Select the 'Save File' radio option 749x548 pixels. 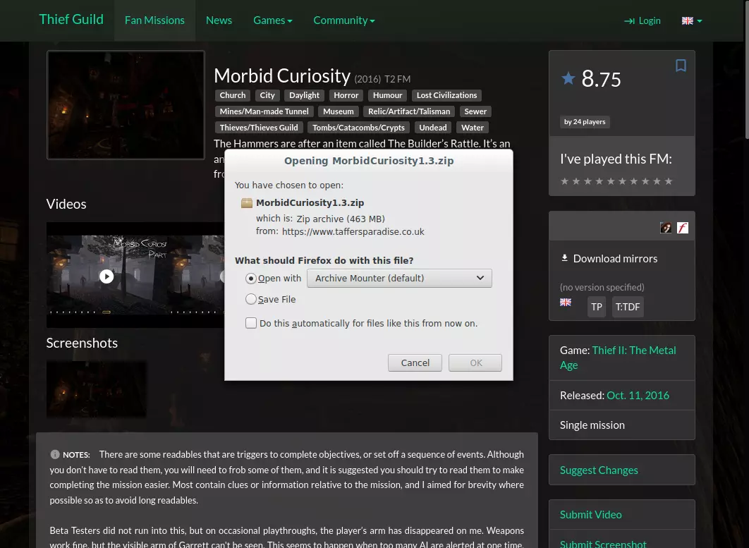(251, 300)
